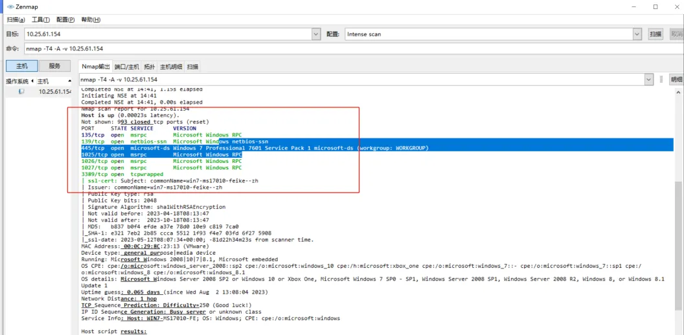Click the Not valid before date line
Viewport: 684px width, 335px height.
[145, 213]
